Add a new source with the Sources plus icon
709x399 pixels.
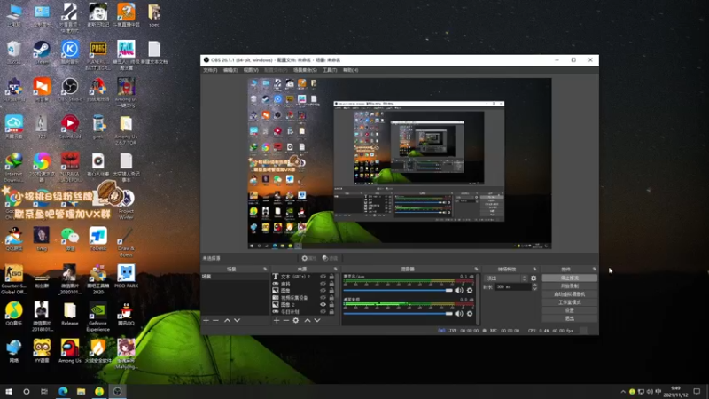tap(277, 320)
